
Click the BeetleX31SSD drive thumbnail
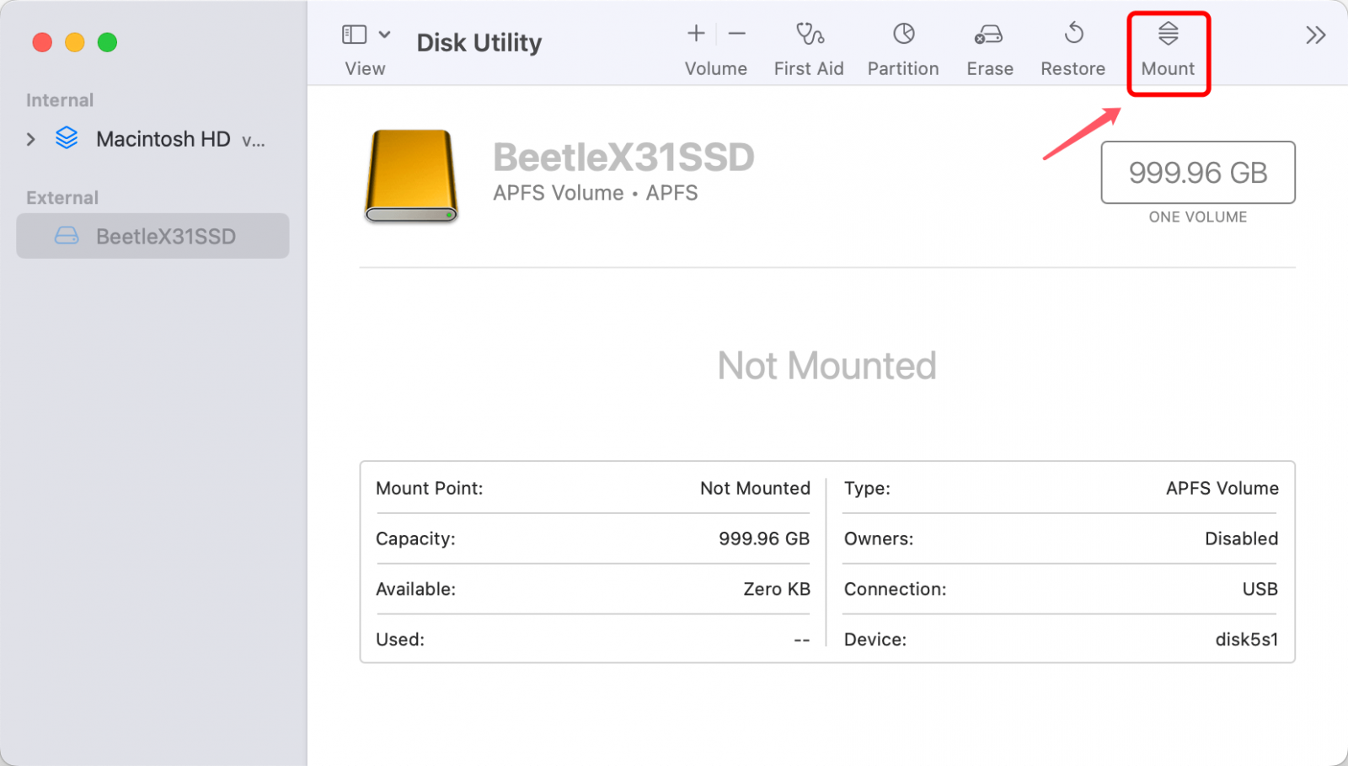[411, 175]
